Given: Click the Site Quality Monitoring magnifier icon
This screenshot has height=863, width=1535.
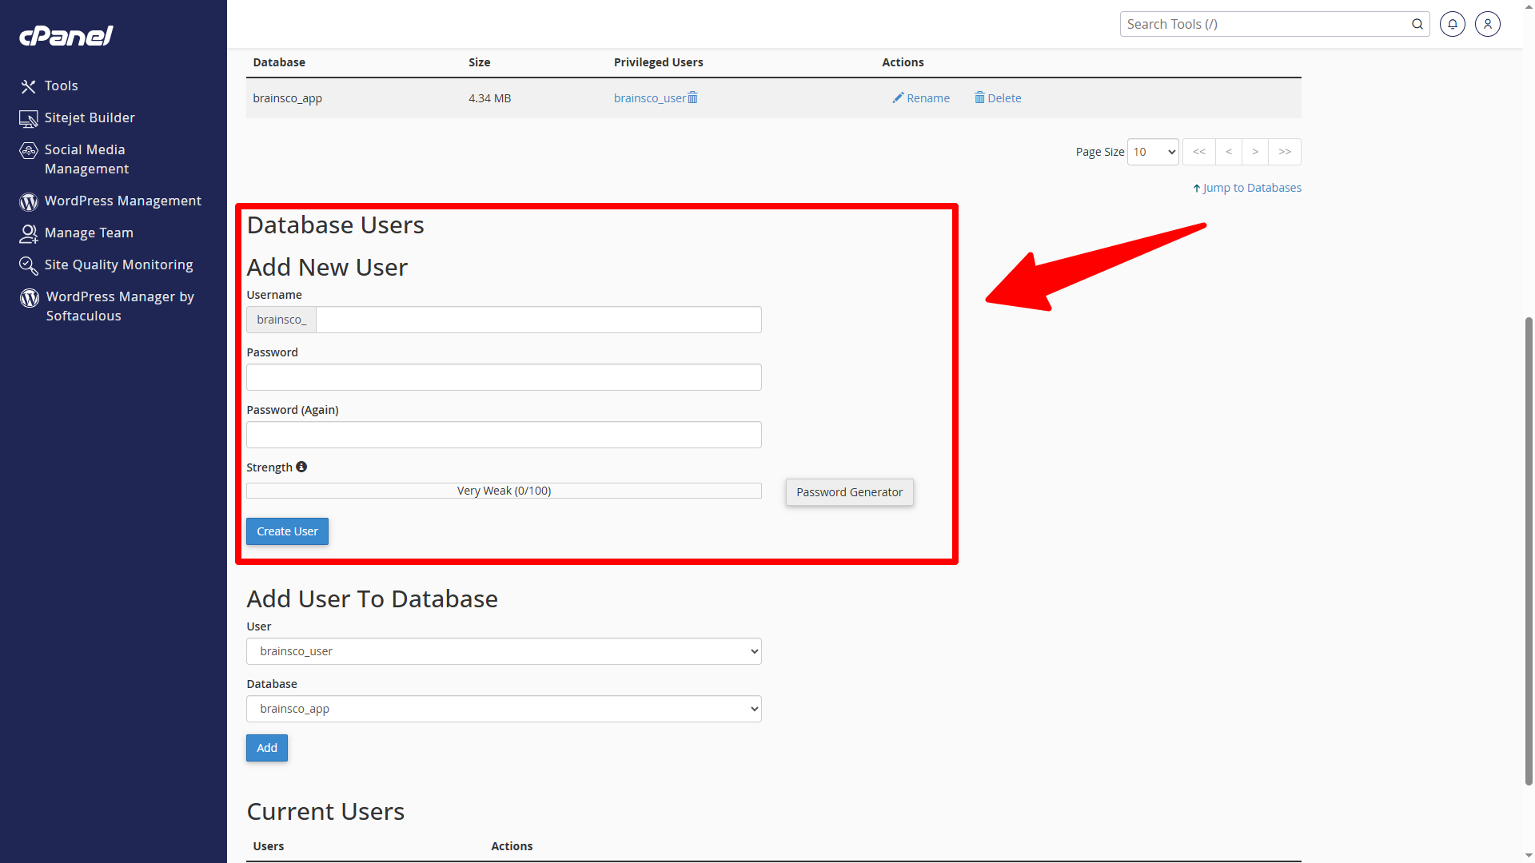Looking at the screenshot, I should click(x=29, y=265).
